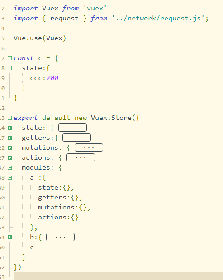Click the lone c entry in modules
Viewport: 223px width, 280px height.
click(32, 248)
